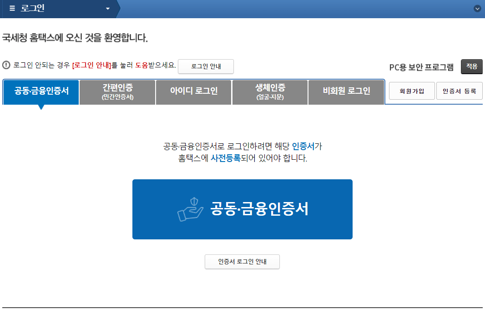Apply PC security program with 적용 button
This screenshot has height=309, width=485.
click(x=472, y=66)
